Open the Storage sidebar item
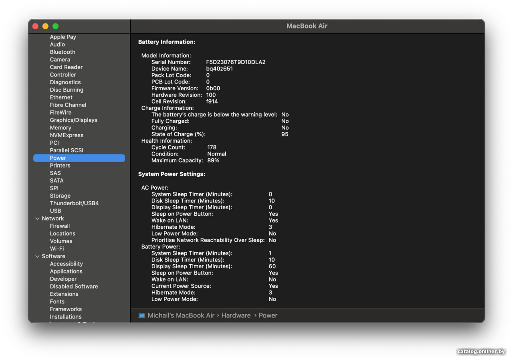Screen dimensions: 513x360 tap(60, 196)
